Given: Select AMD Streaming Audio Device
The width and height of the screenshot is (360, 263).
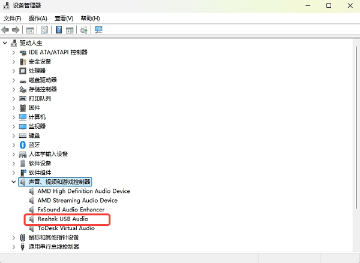Looking at the screenshot, I should pyautogui.click(x=77, y=201).
